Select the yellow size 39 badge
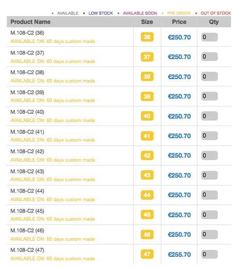 pyautogui.click(x=147, y=96)
